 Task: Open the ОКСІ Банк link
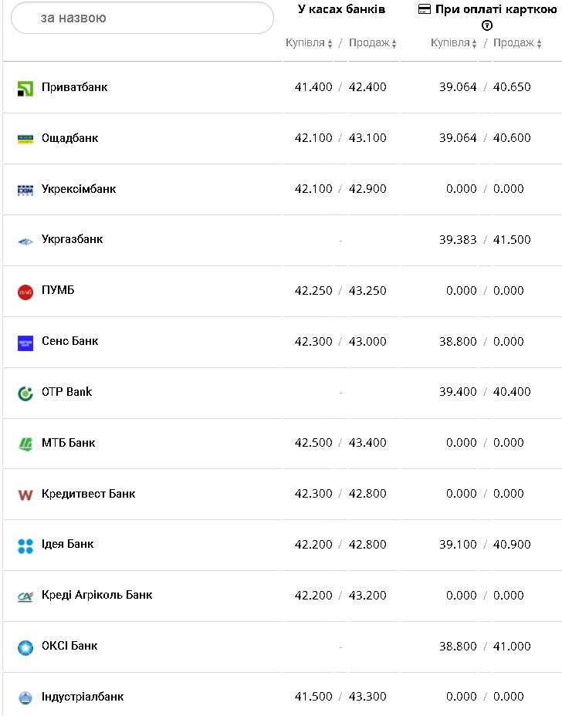click(x=69, y=646)
